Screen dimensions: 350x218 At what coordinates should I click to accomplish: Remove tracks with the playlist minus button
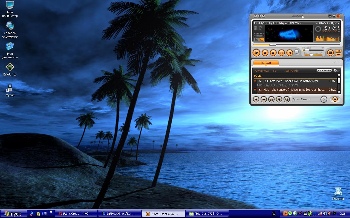[x=264, y=99]
